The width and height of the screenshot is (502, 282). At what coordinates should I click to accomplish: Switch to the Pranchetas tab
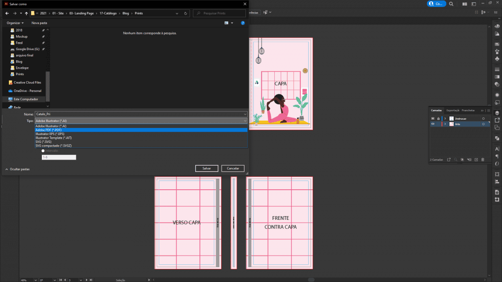click(468, 110)
